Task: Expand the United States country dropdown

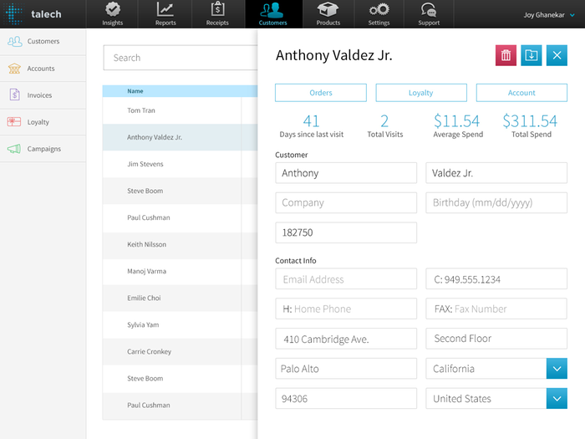Action: (557, 399)
